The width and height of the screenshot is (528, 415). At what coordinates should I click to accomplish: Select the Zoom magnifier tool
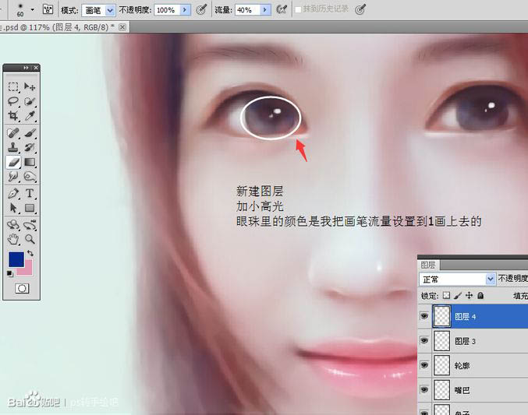[30, 239]
